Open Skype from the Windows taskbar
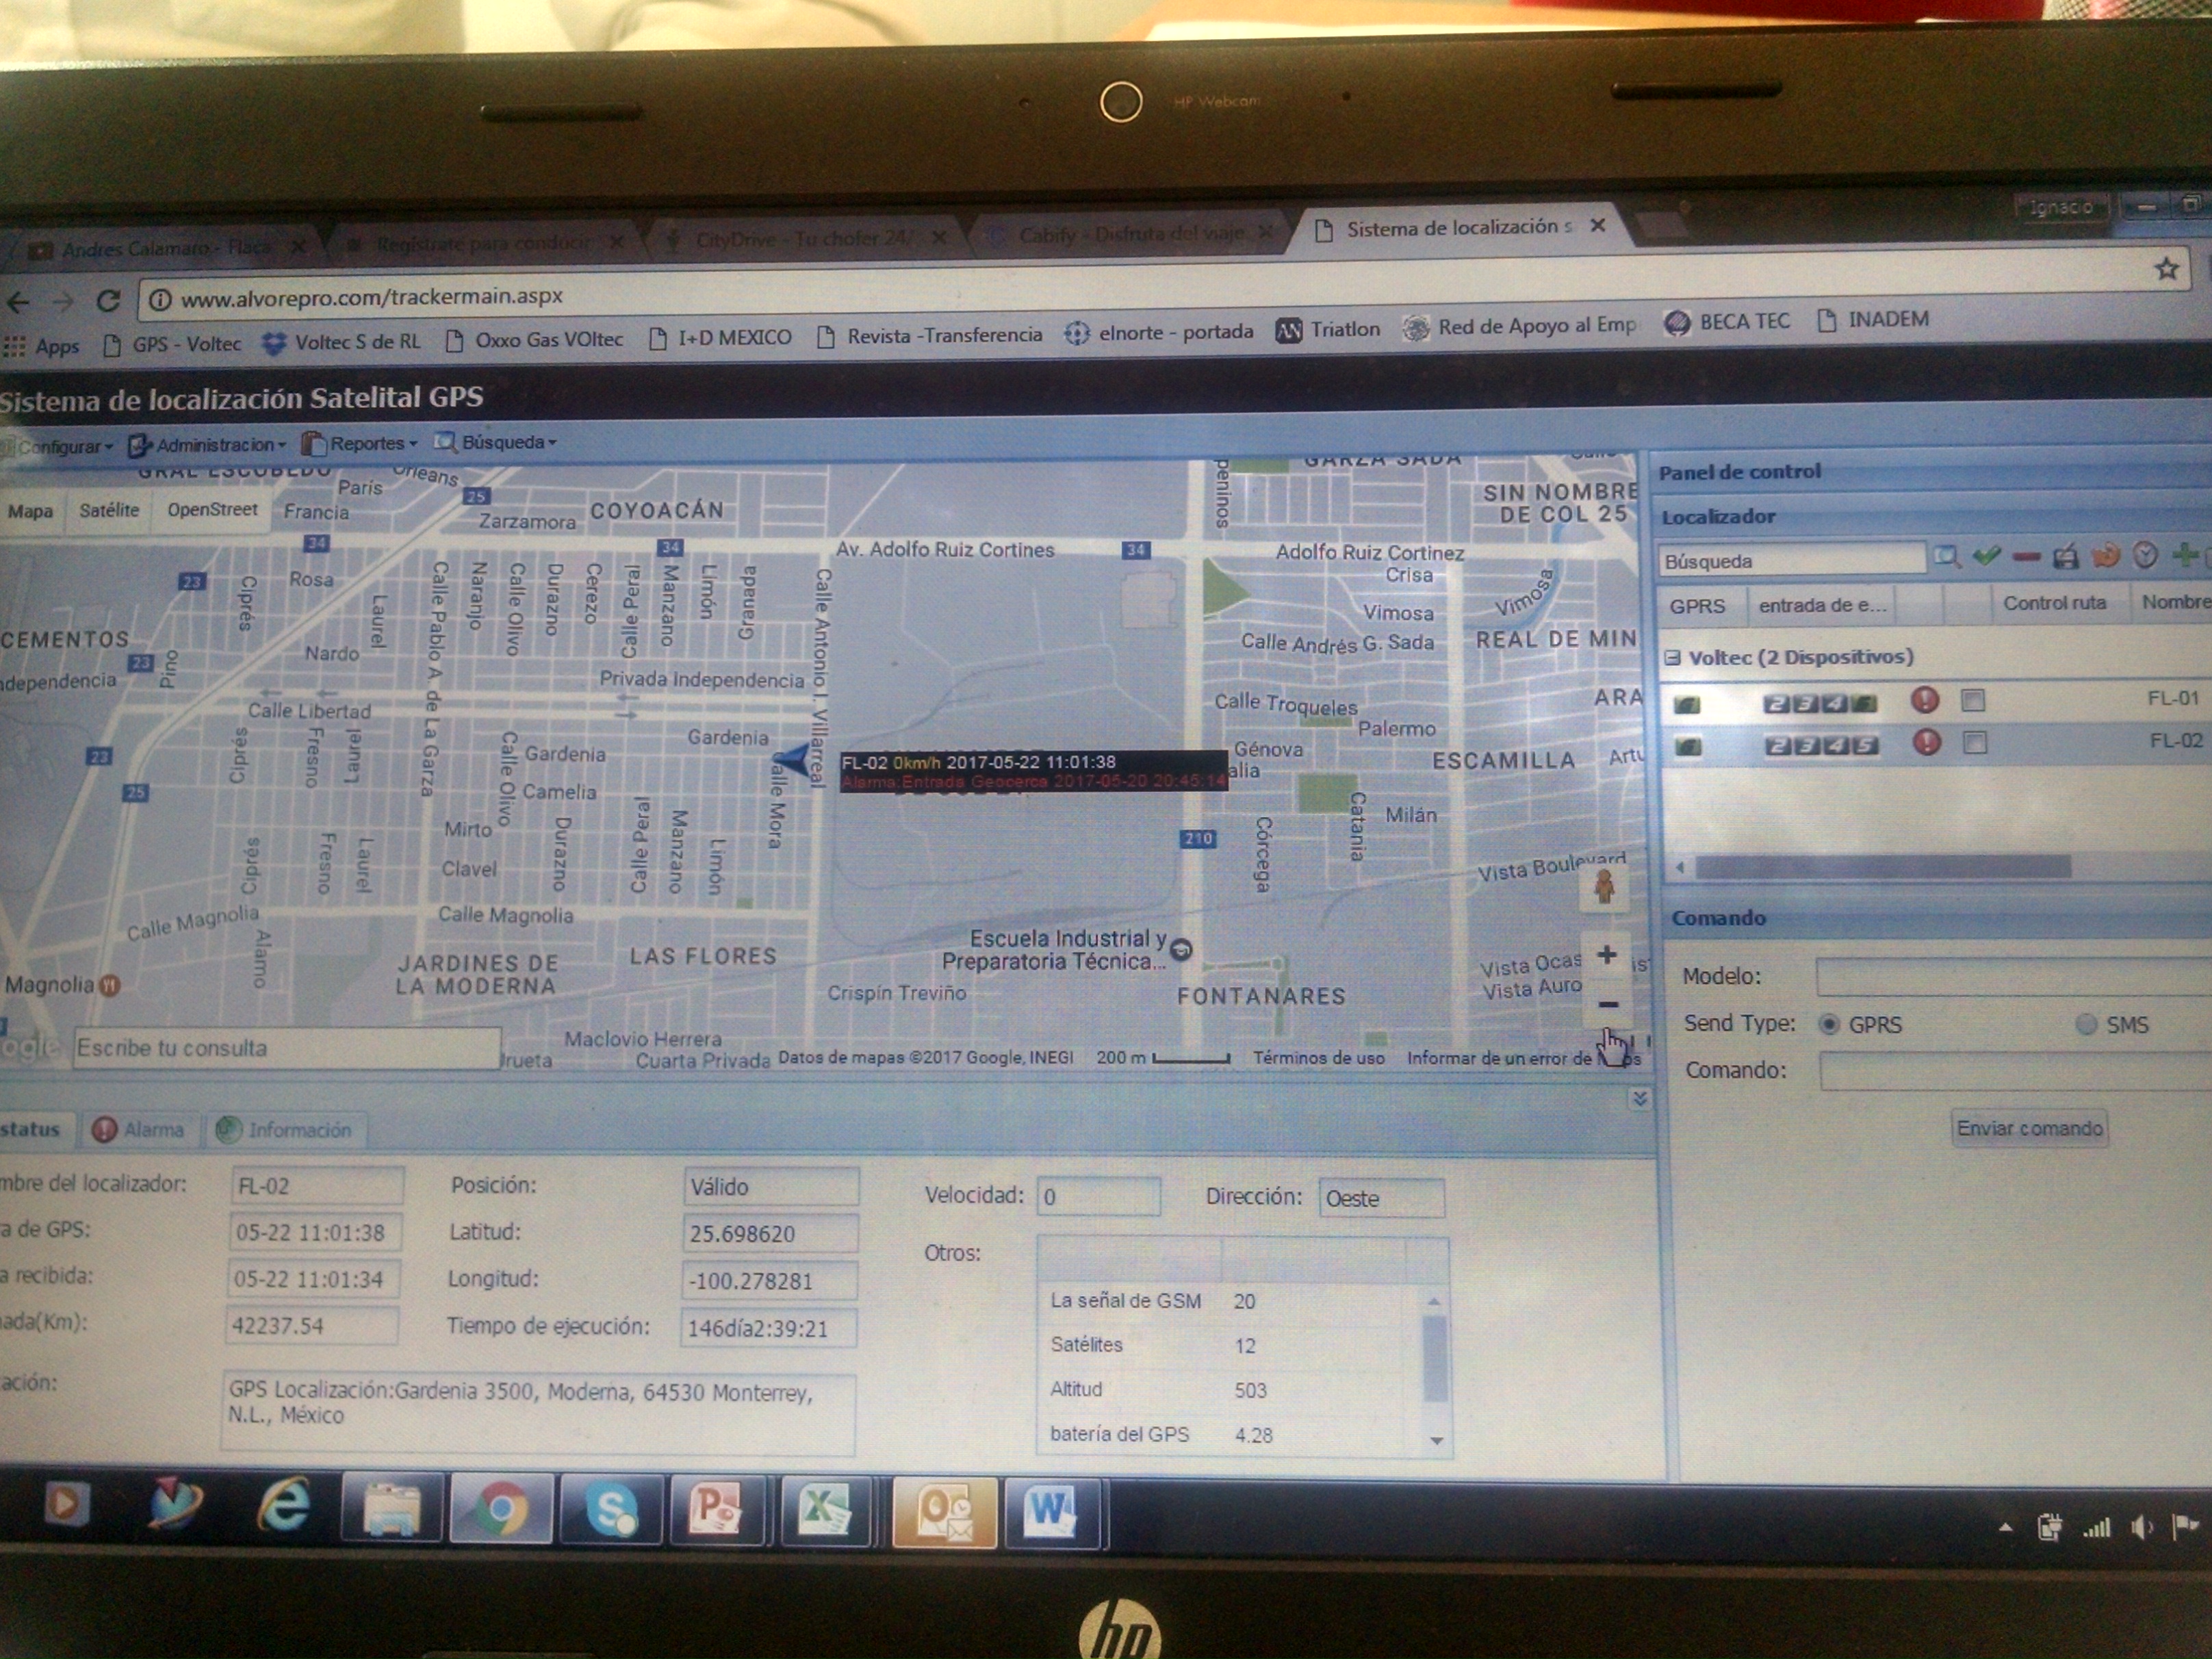This screenshot has height=1659, width=2212. point(611,1508)
